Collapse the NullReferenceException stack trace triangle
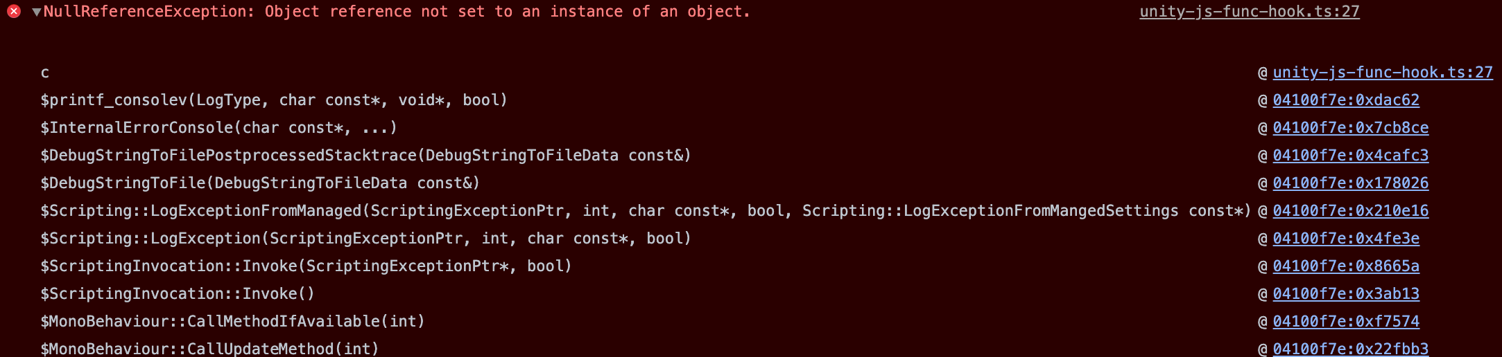 click(36, 12)
